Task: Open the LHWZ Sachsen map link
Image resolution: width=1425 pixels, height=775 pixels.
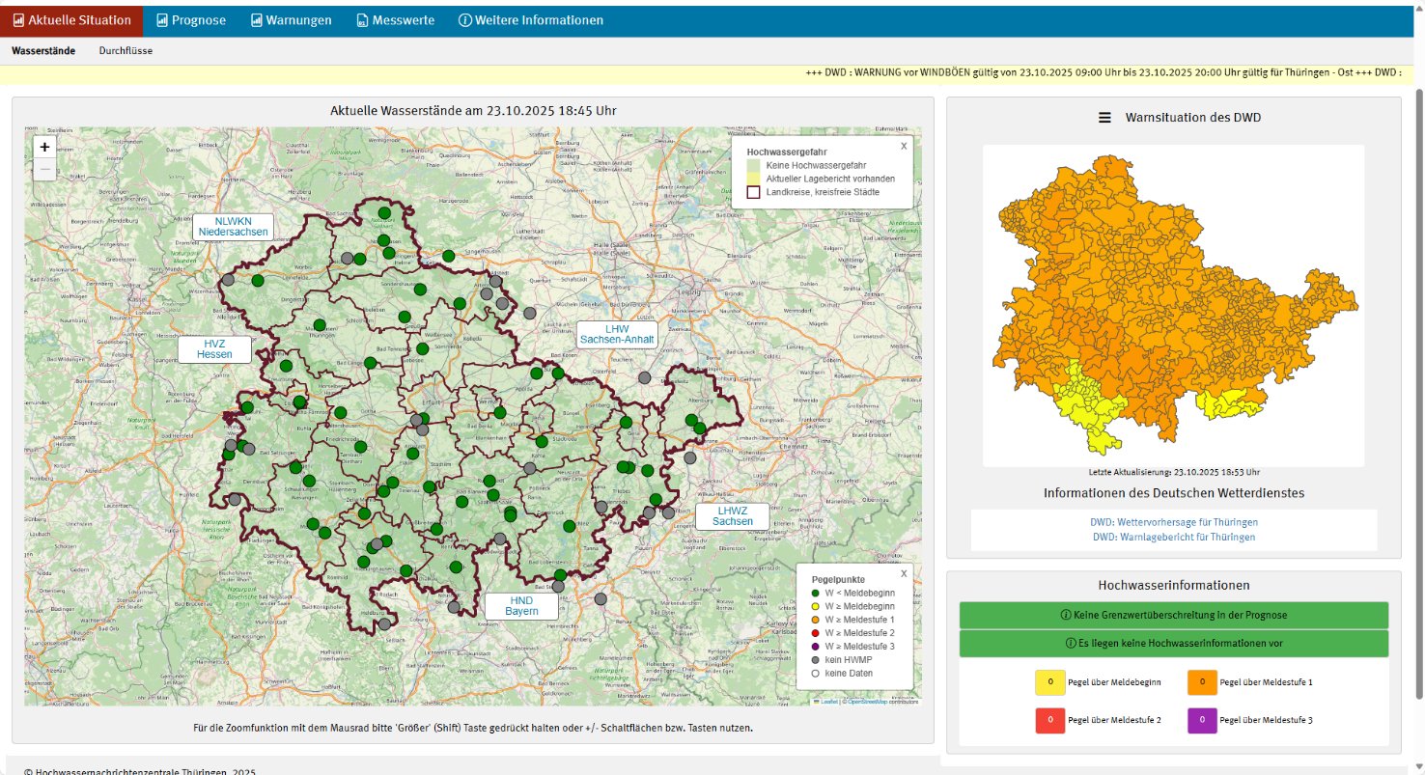Action: click(x=732, y=516)
